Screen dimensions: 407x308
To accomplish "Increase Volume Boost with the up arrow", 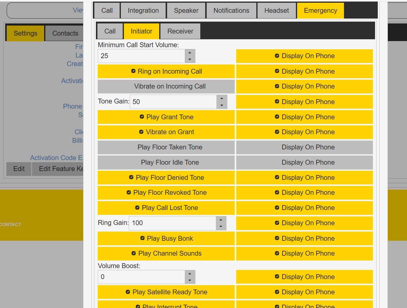I will [190, 274].
